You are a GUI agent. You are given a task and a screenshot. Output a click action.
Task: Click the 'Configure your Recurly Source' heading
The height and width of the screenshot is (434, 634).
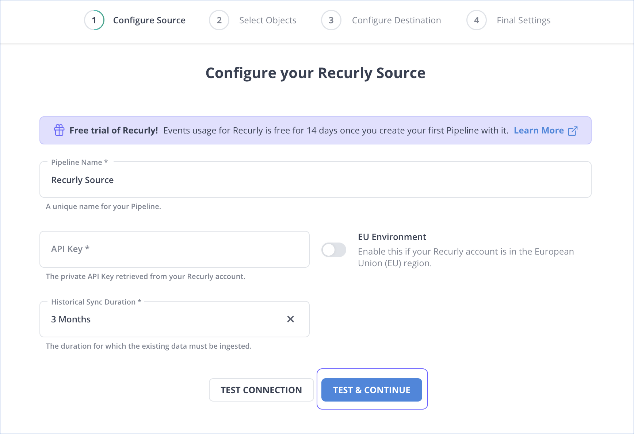[316, 73]
